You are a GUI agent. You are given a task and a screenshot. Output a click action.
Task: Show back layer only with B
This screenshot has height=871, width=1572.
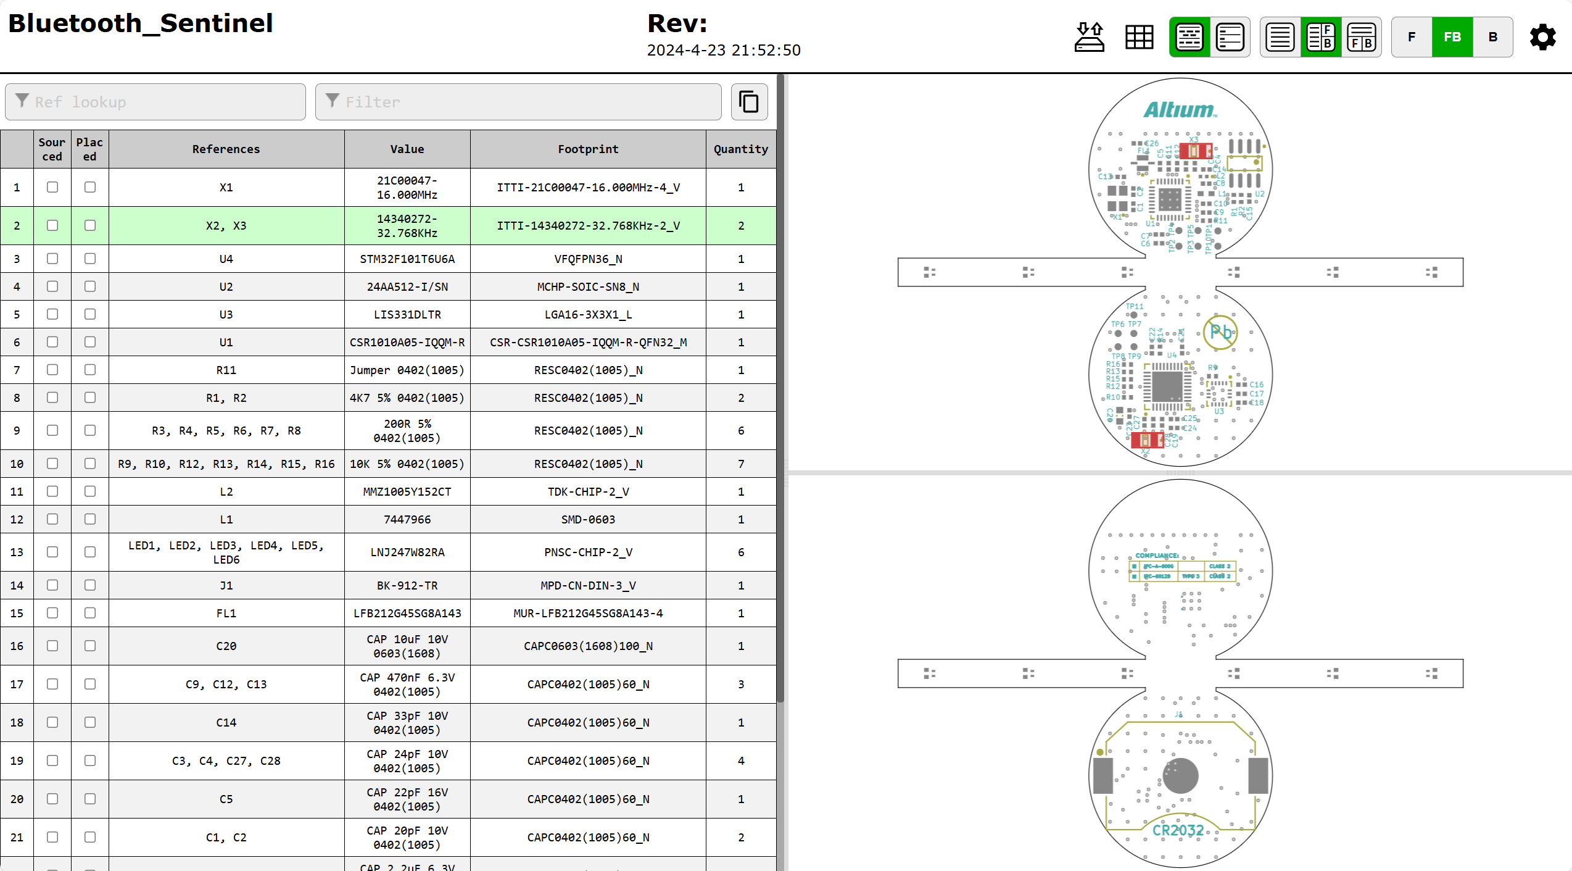pos(1493,37)
